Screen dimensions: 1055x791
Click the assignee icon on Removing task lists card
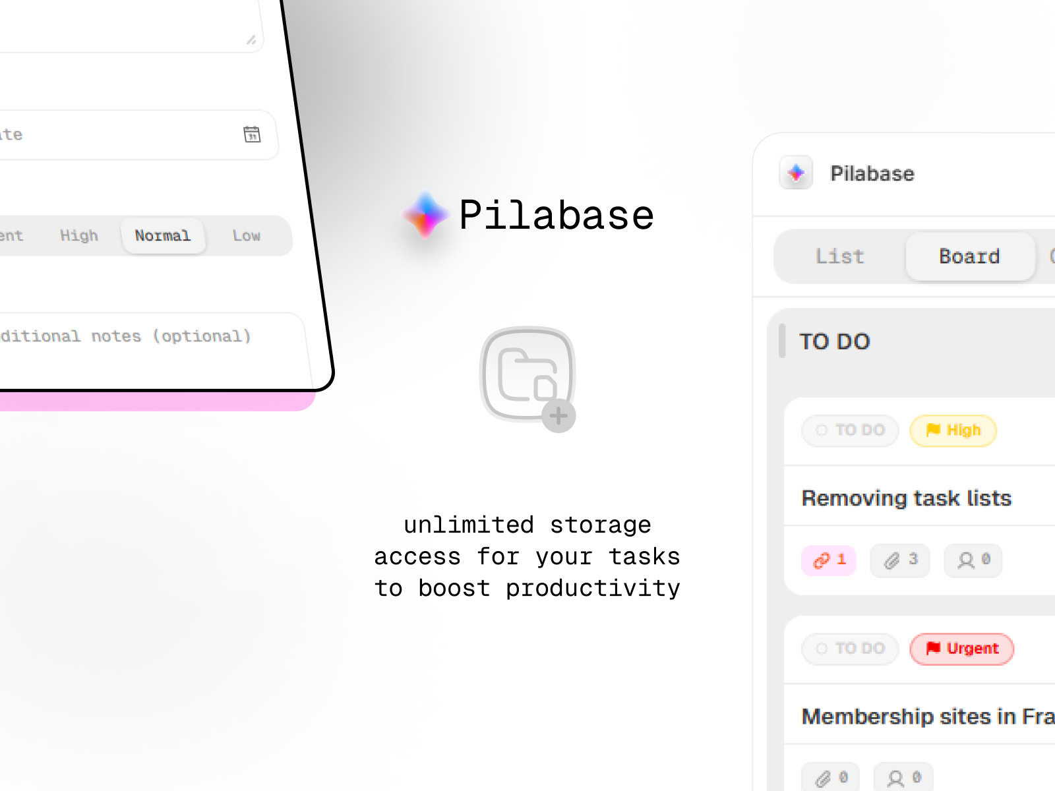973,561
